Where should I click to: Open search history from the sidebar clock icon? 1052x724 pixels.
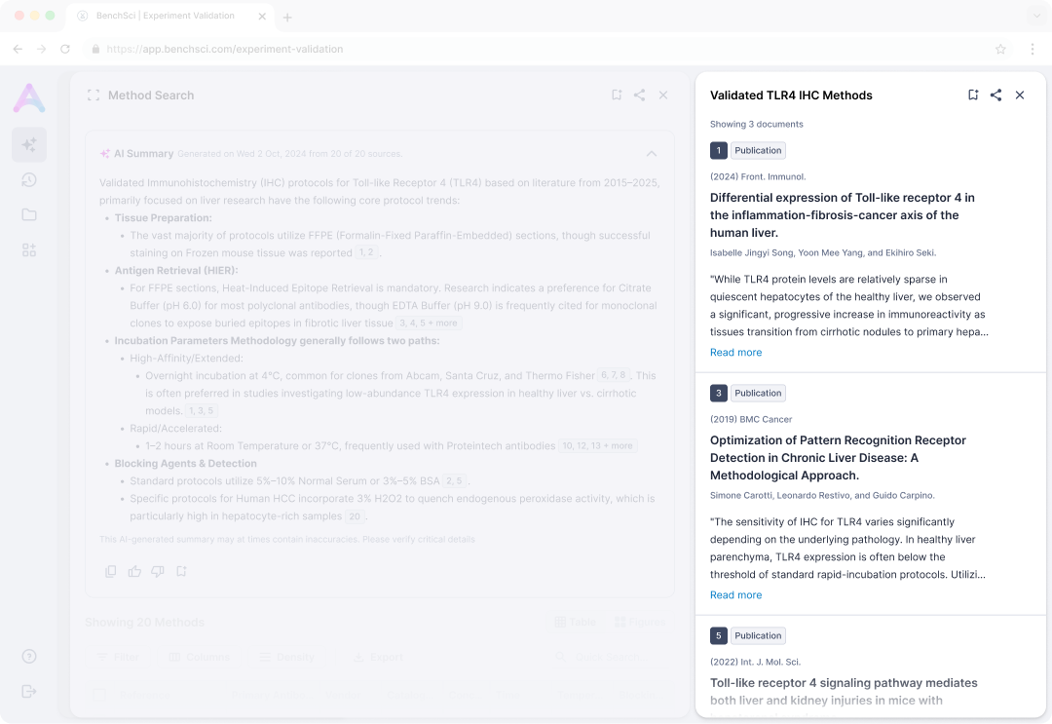29,180
